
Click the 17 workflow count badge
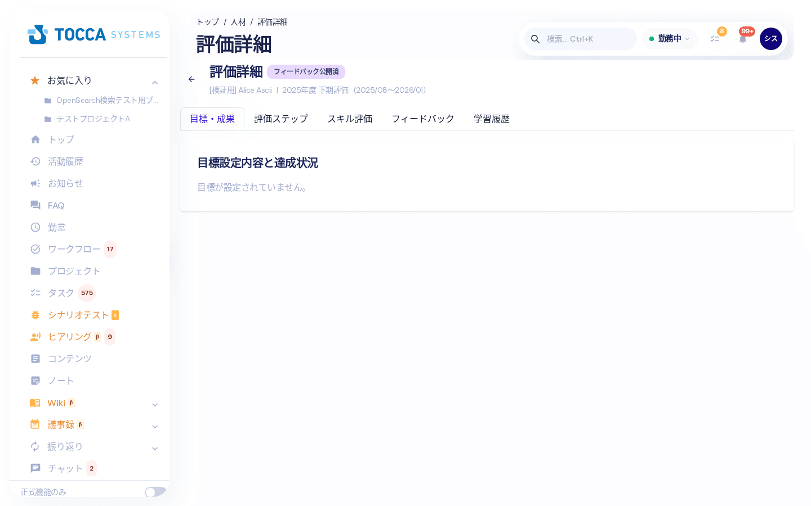pos(110,249)
